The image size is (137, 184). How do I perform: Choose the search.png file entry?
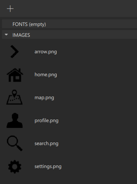tap(46, 144)
